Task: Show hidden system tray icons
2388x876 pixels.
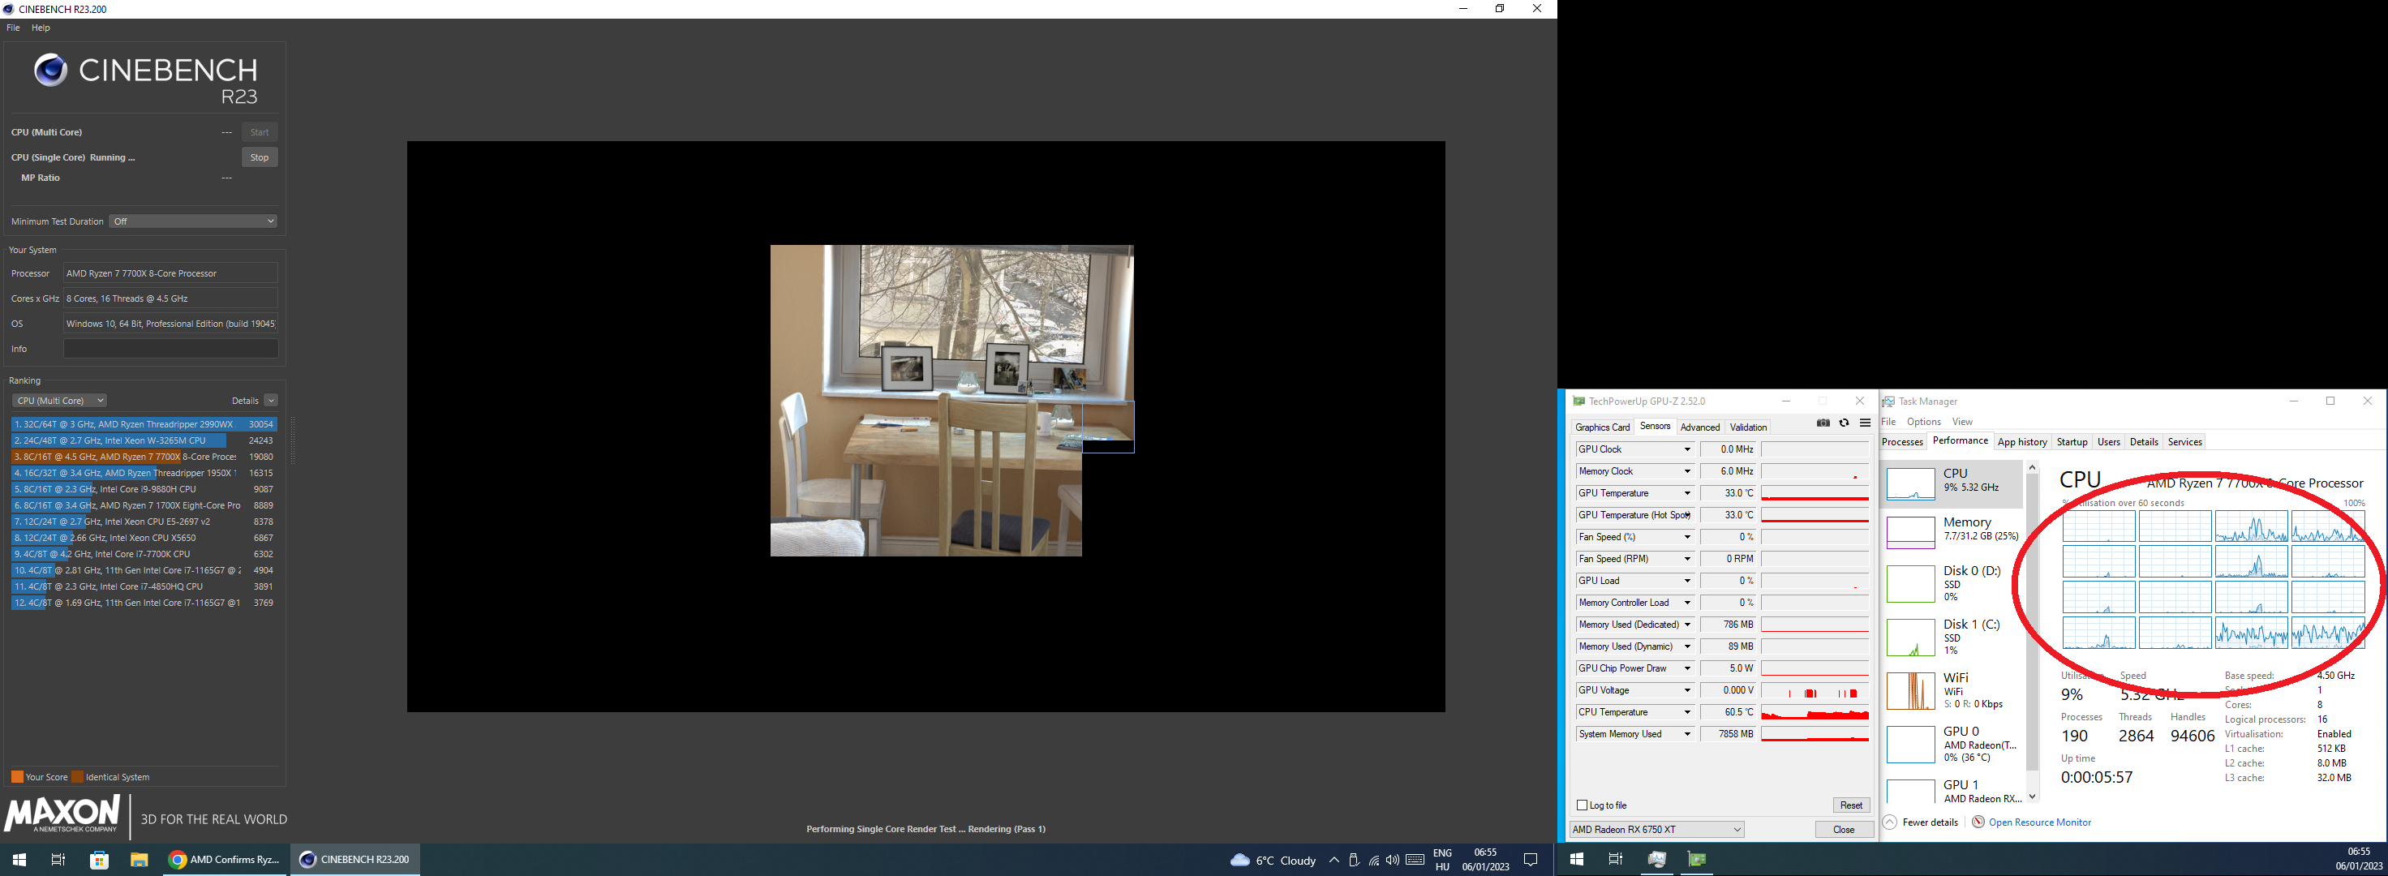Action: click(x=1334, y=861)
